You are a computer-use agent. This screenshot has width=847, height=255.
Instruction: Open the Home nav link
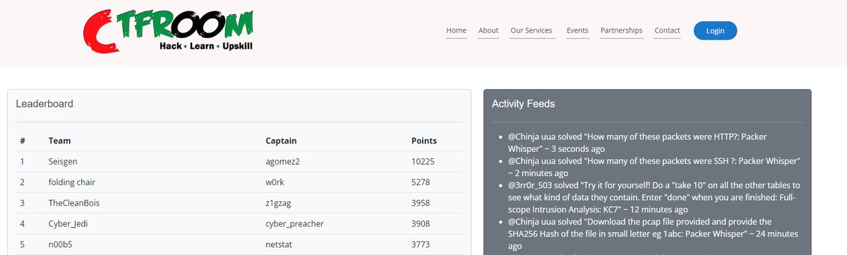456,30
